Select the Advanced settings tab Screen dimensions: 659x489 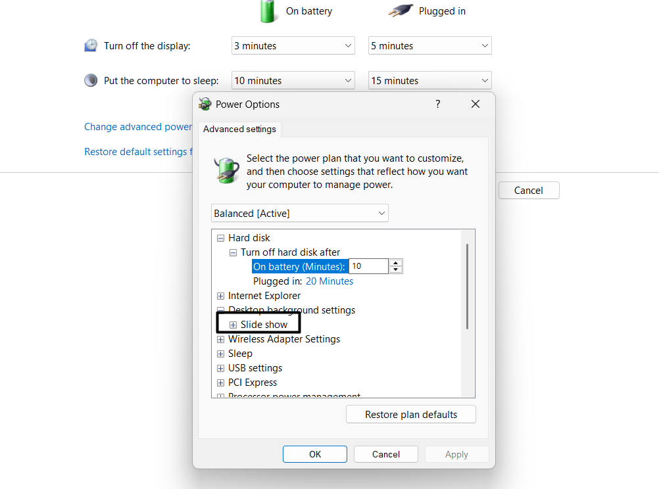click(x=239, y=129)
